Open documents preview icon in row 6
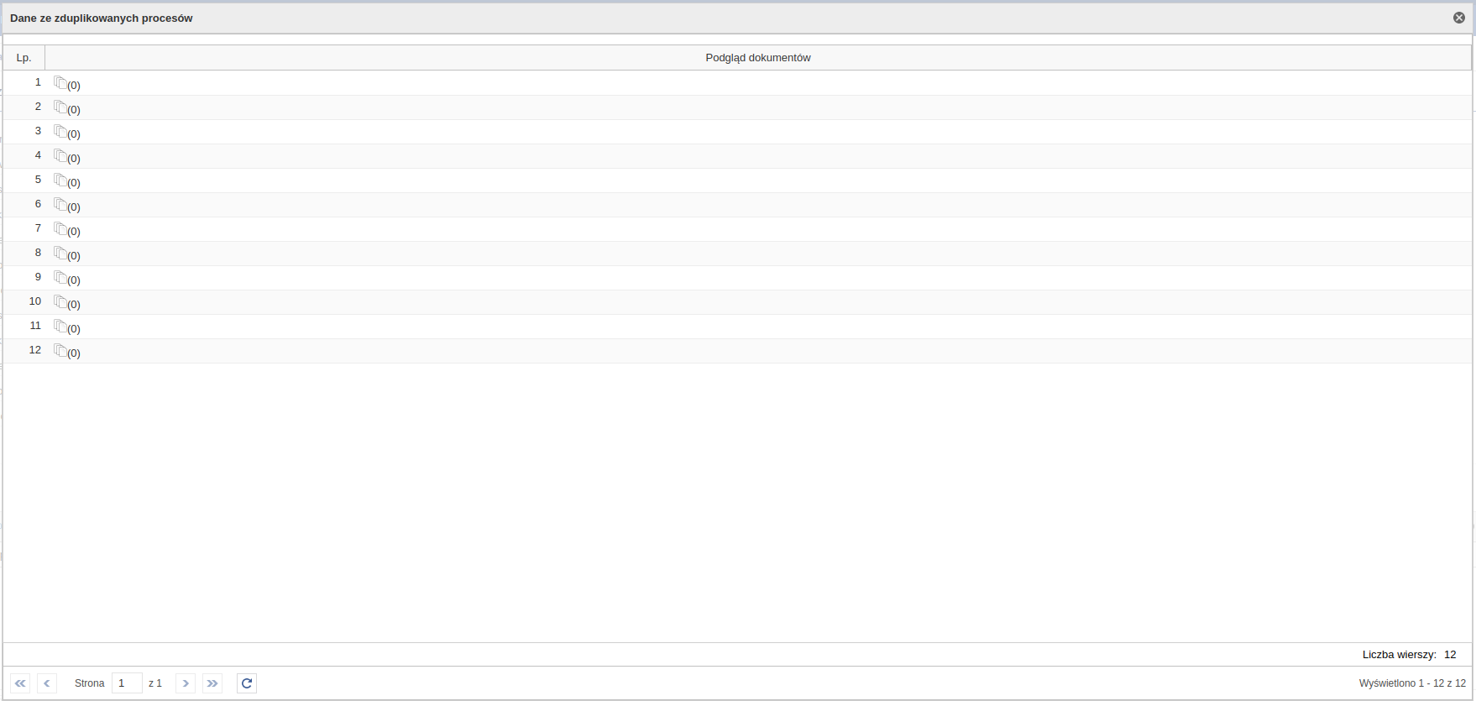This screenshot has width=1476, height=701. (60, 204)
